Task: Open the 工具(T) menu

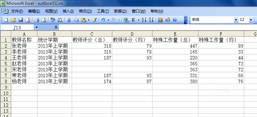Action: coord(103,11)
